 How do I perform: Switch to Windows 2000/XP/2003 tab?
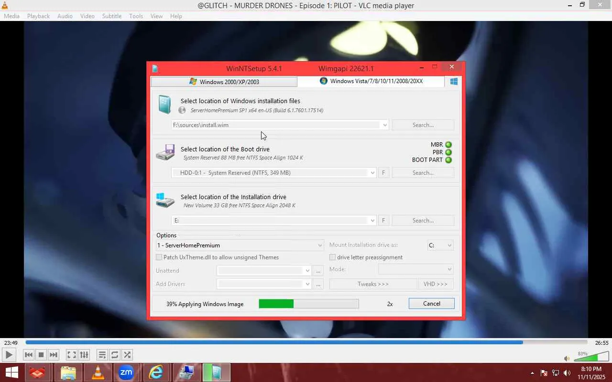click(224, 82)
